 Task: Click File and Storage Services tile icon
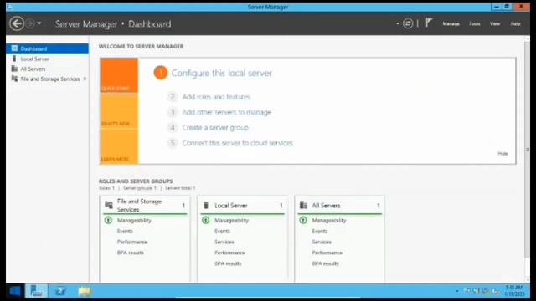109,205
